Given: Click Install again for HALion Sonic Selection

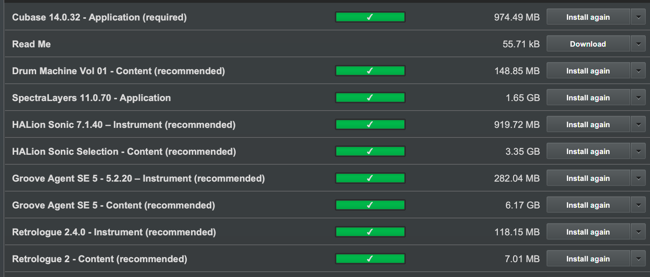Looking at the screenshot, I should tap(588, 151).
